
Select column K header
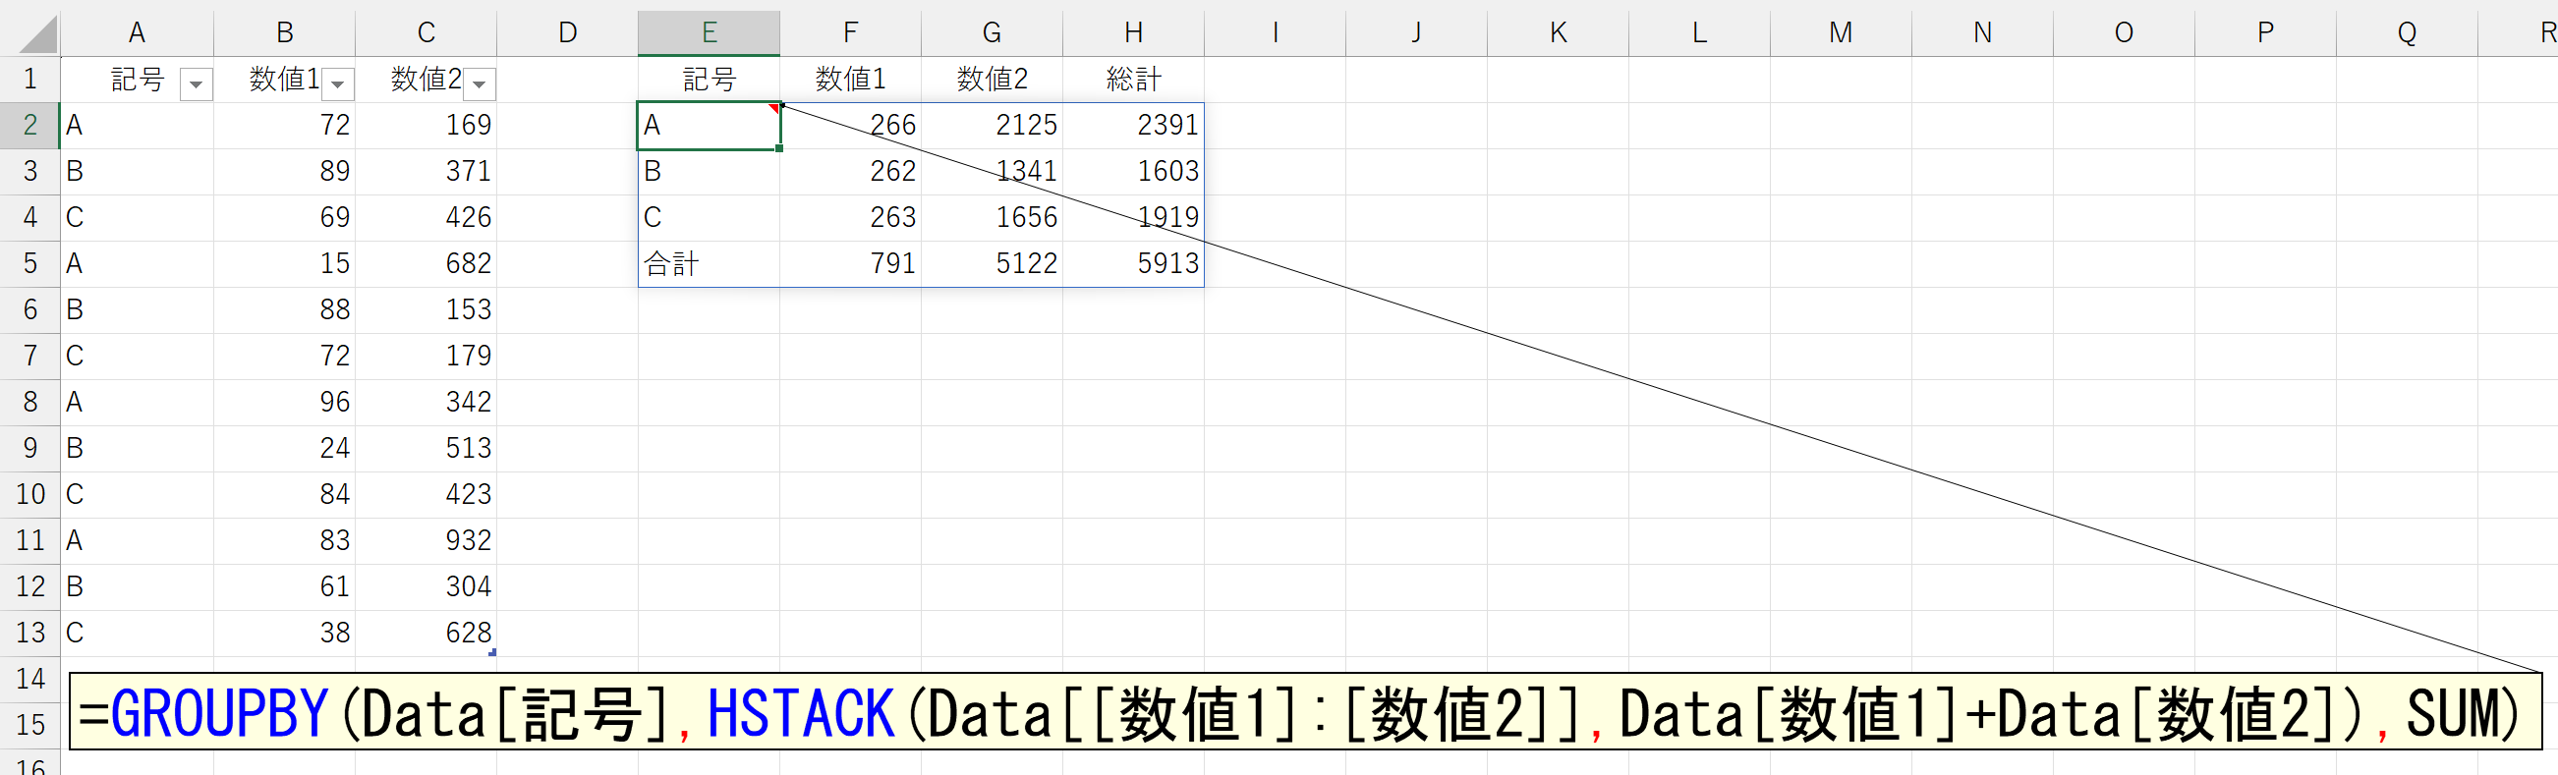point(1558,32)
